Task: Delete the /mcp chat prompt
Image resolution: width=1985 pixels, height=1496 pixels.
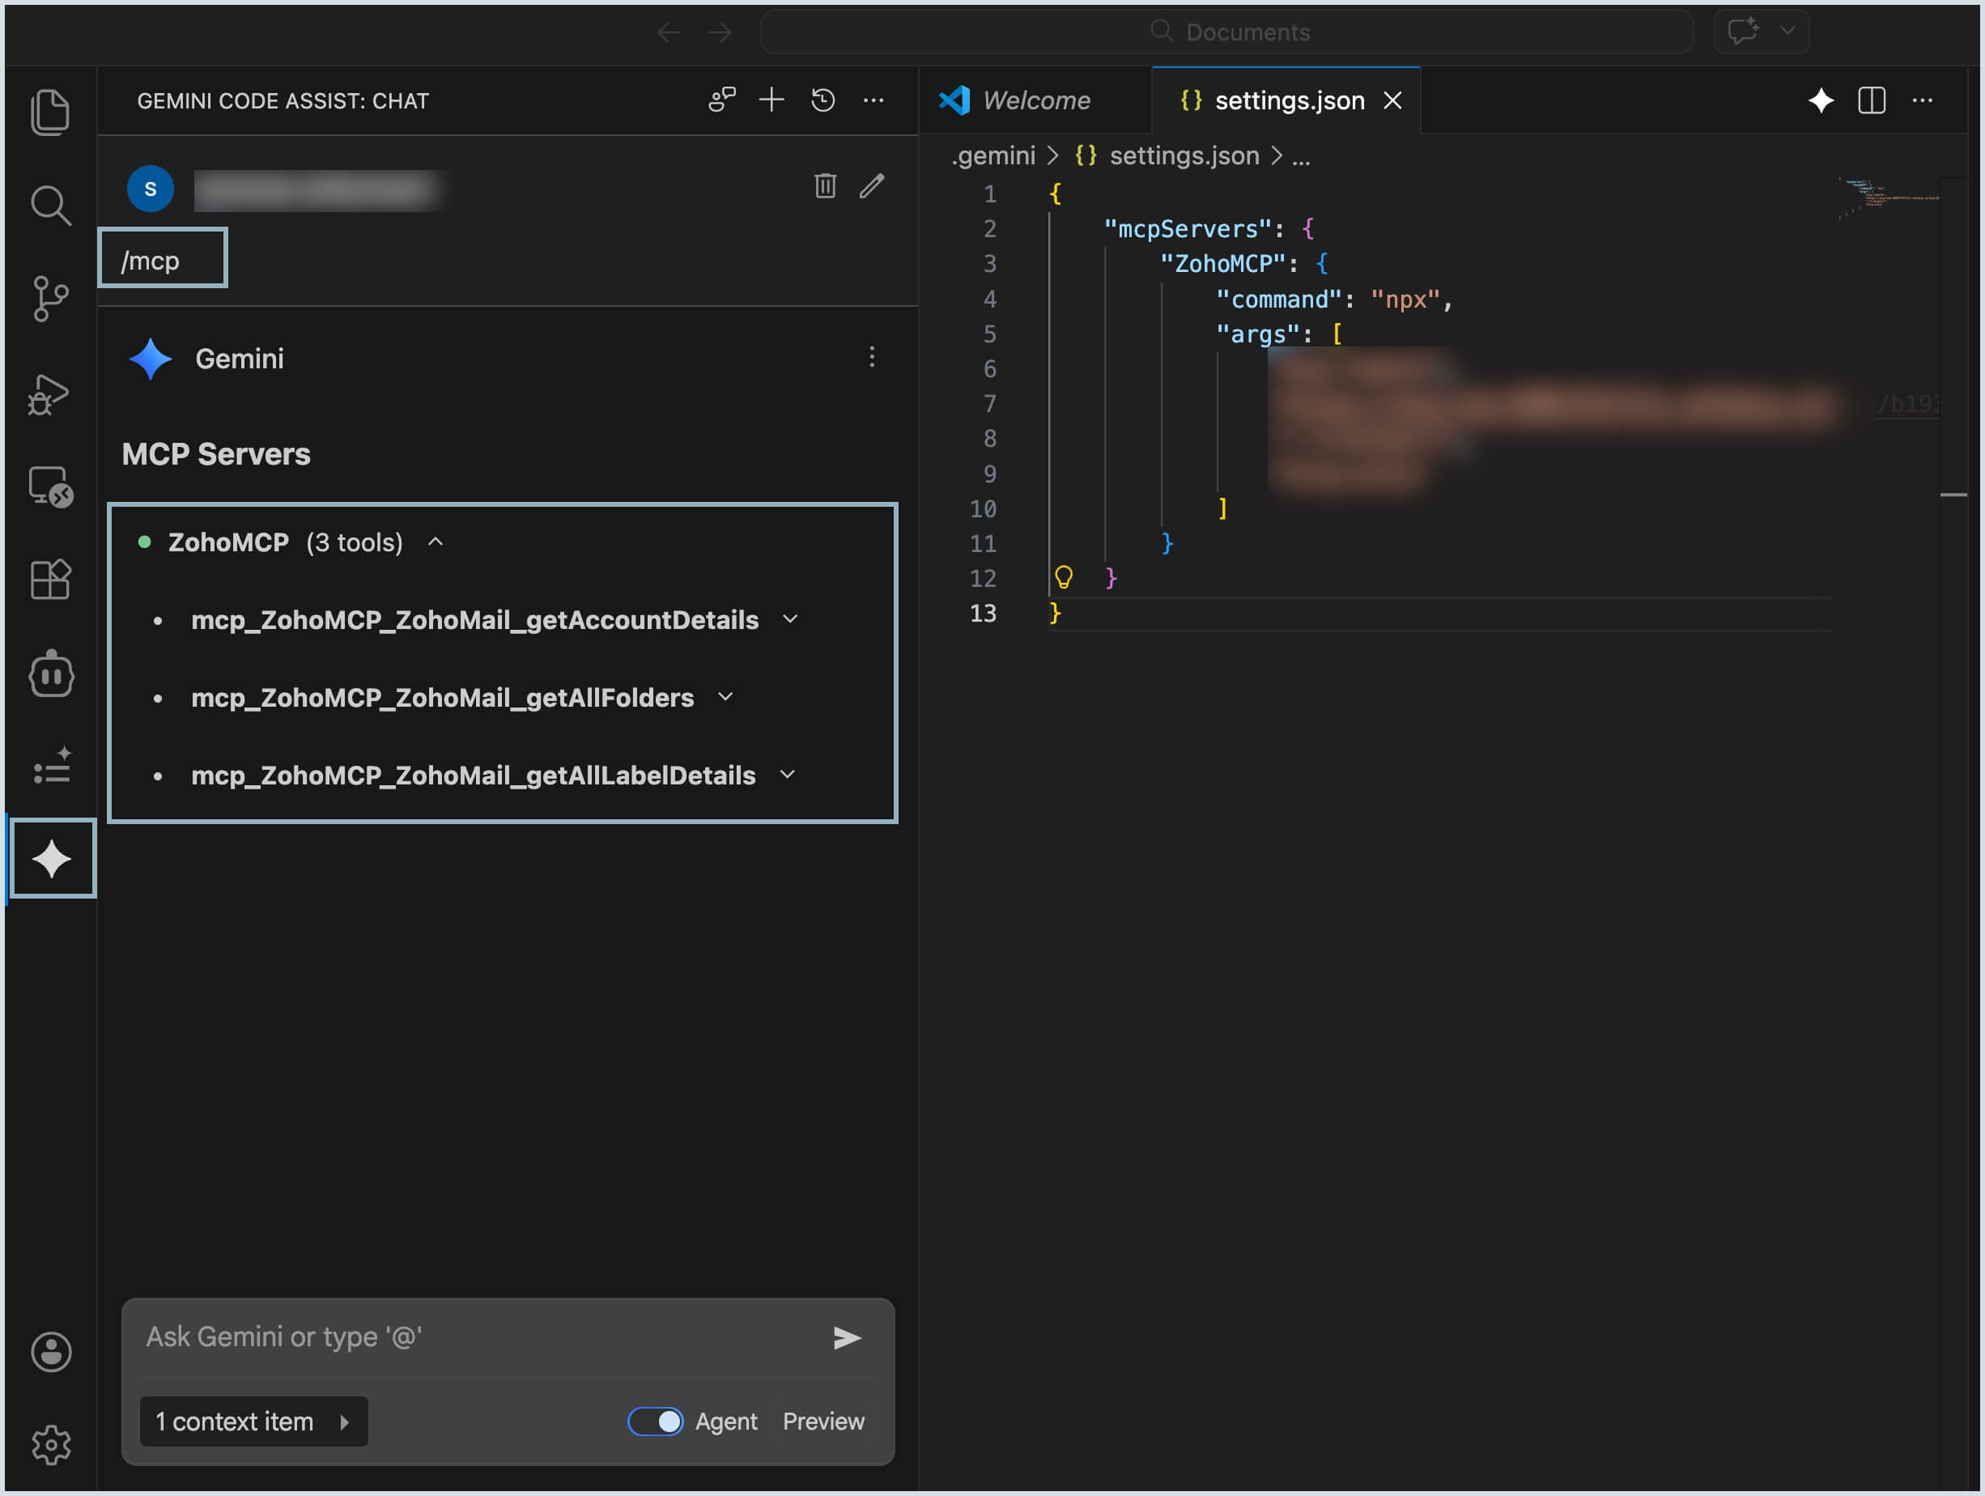Action: pyautogui.click(x=825, y=185)
